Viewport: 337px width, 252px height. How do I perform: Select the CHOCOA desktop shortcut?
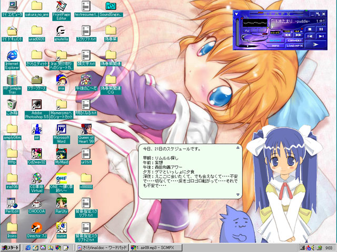[x=37, y=206]
